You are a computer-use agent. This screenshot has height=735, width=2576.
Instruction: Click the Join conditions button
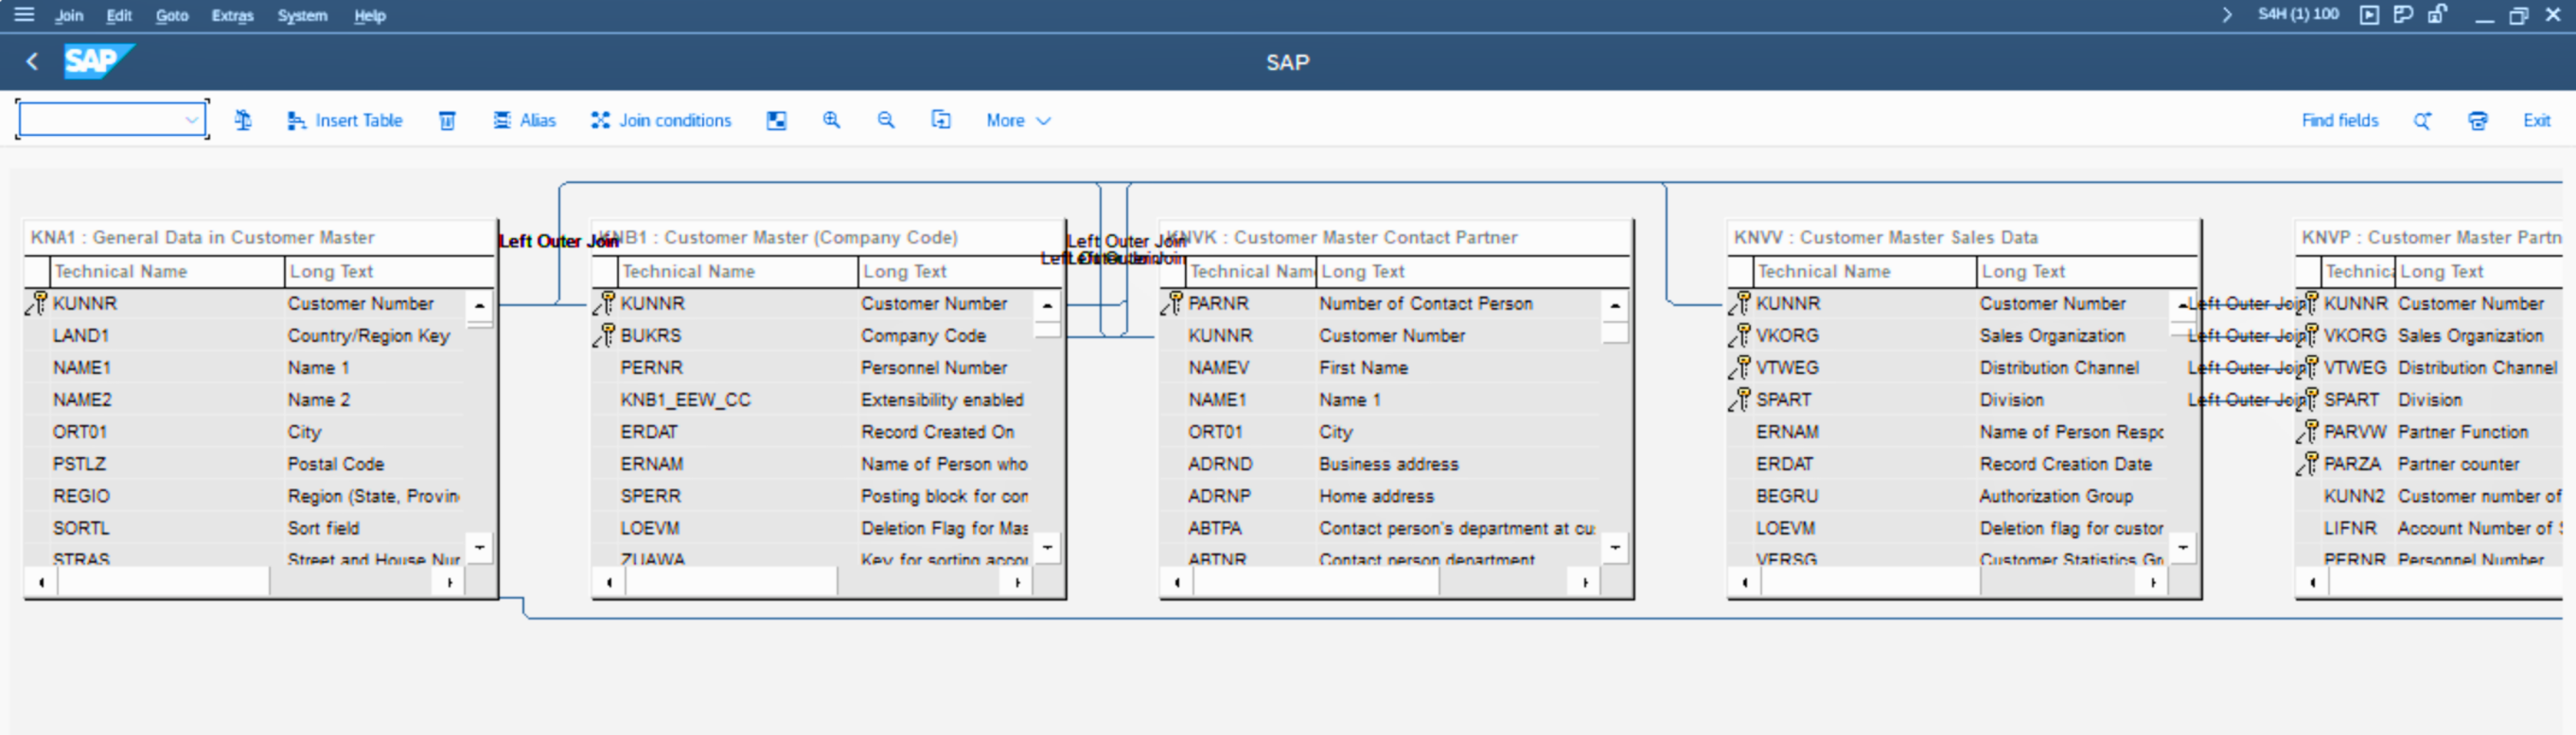click(661, 120)
